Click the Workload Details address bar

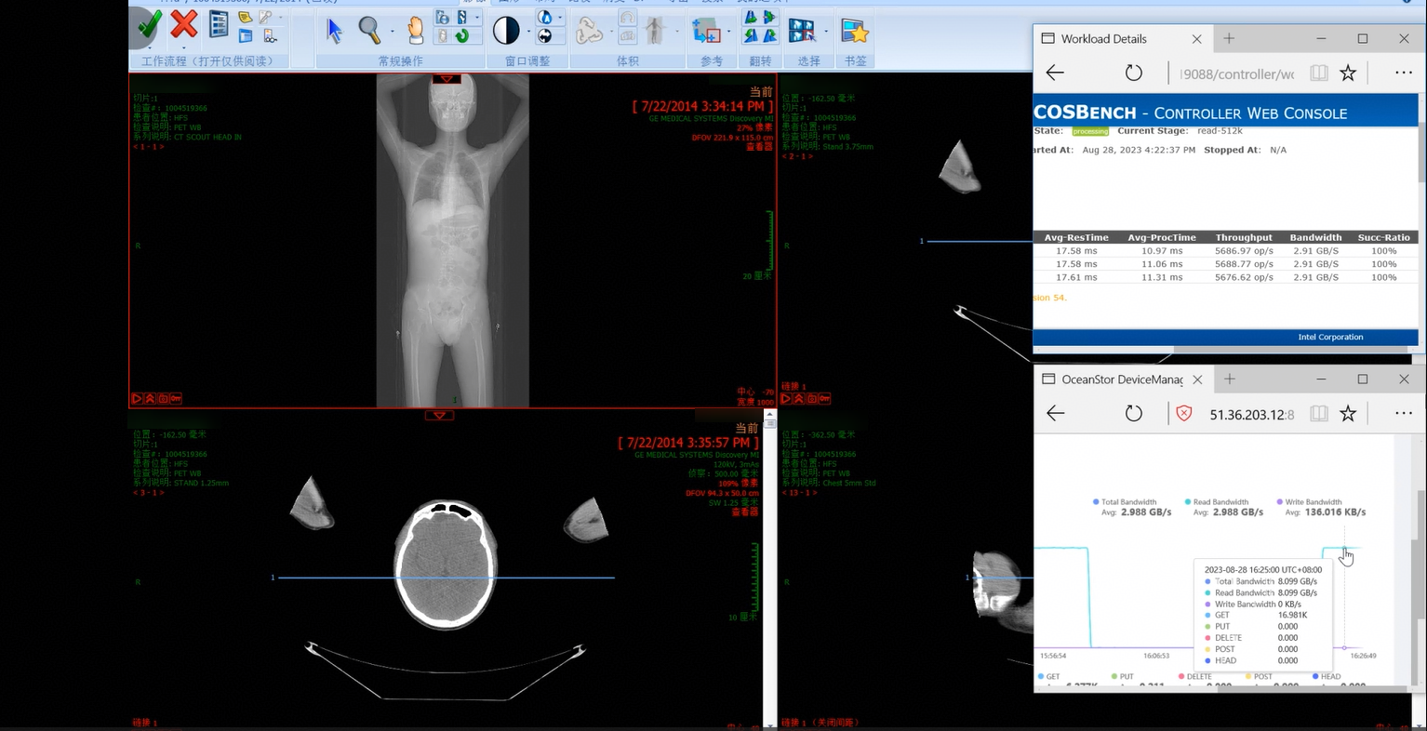[x=1236, y=73]
